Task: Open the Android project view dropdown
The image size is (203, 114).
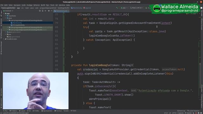Action: 8,11
